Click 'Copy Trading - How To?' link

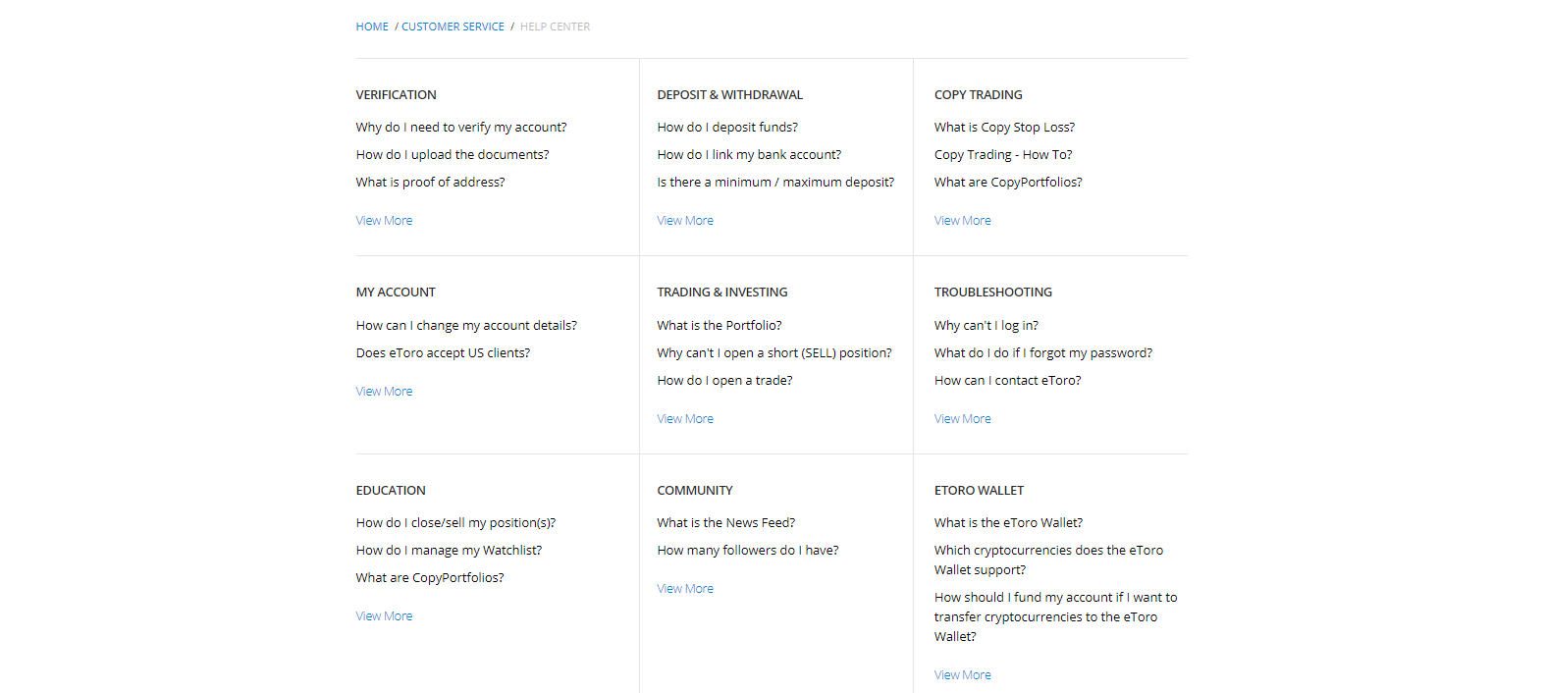1003,155
